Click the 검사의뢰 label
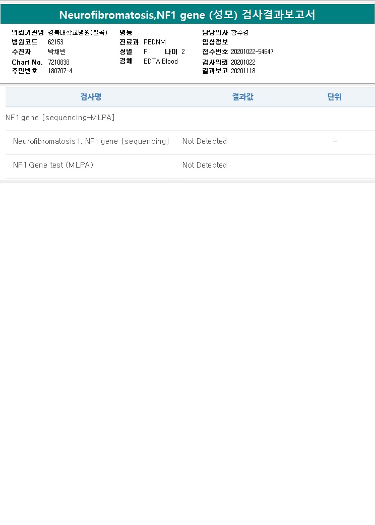Viewport: 375px width, 525px height. click(215, 62)
